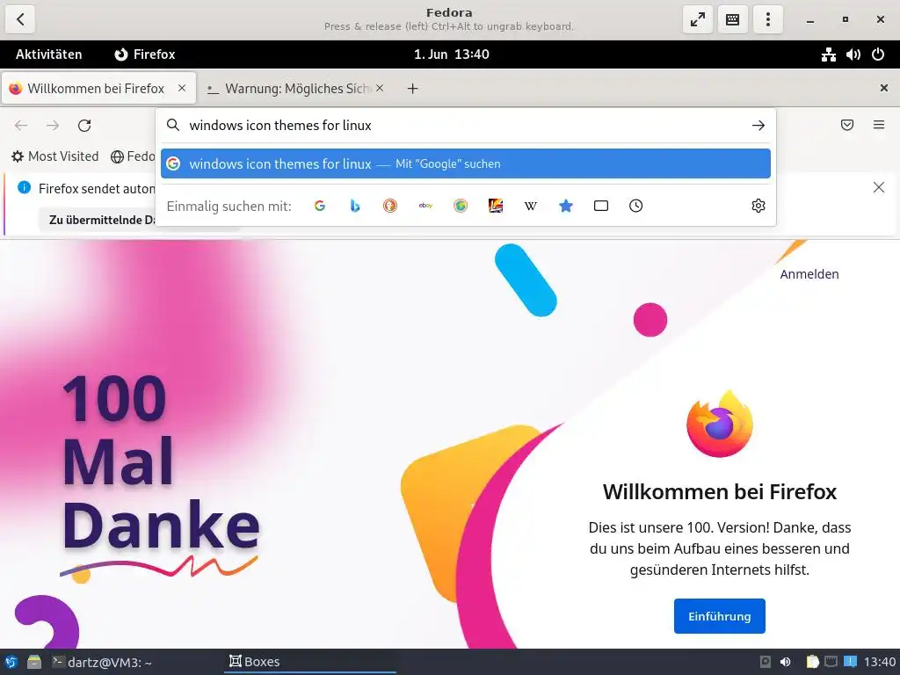Viewport: 900px width, 675px height.
Task: Open the blue notification tray icon
Action: (850, 662)
